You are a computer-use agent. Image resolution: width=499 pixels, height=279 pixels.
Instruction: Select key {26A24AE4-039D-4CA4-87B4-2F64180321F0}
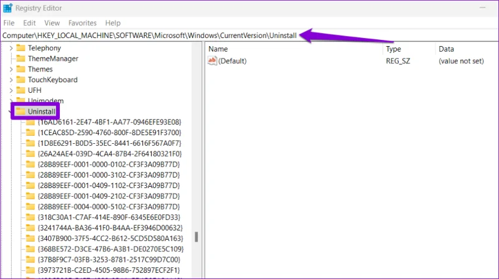(x=110, y=154)
